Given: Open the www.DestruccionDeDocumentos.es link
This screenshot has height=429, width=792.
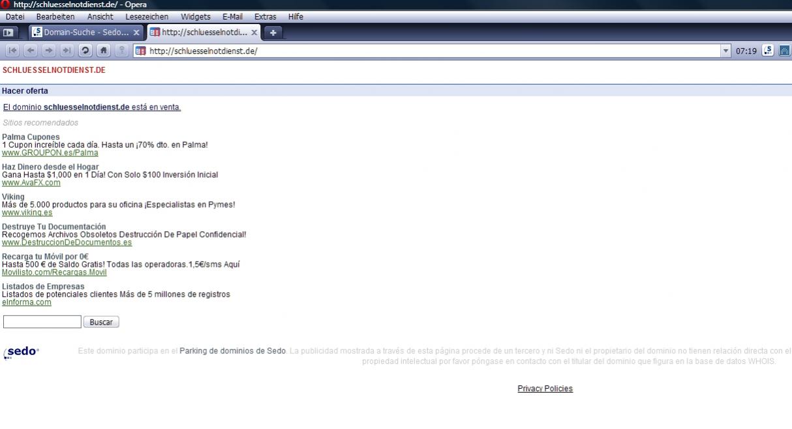Looking at the screenshot, I should (67, 243).
